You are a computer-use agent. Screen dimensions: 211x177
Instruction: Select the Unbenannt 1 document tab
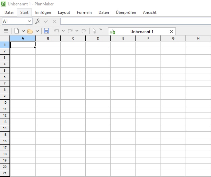(142, 31)
